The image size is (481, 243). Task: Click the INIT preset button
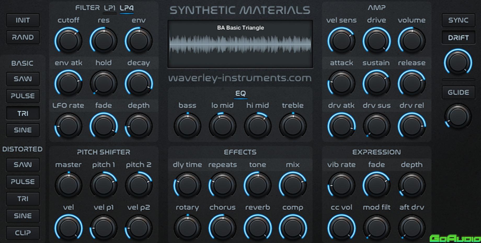(x=23, y=20)
